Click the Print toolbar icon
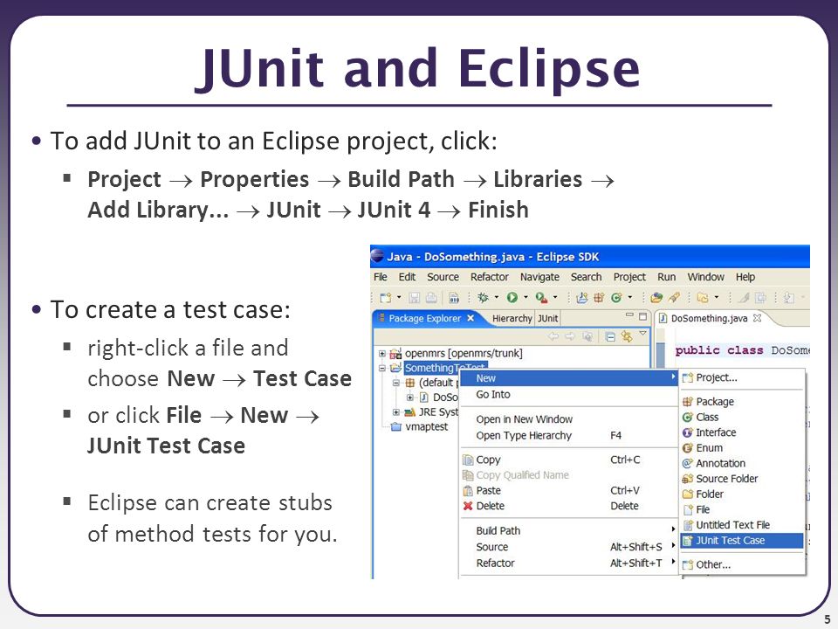The height and width of the screenshot is (629, 838). pyautogui.click(x=431, y=297)
